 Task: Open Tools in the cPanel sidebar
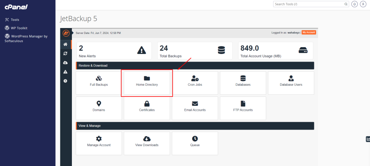tap(14, 20)
